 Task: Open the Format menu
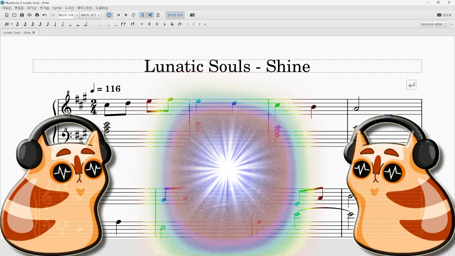57,8
